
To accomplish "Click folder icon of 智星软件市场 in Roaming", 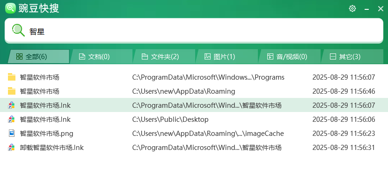I will pyautogui.click(x=12, y=91).
